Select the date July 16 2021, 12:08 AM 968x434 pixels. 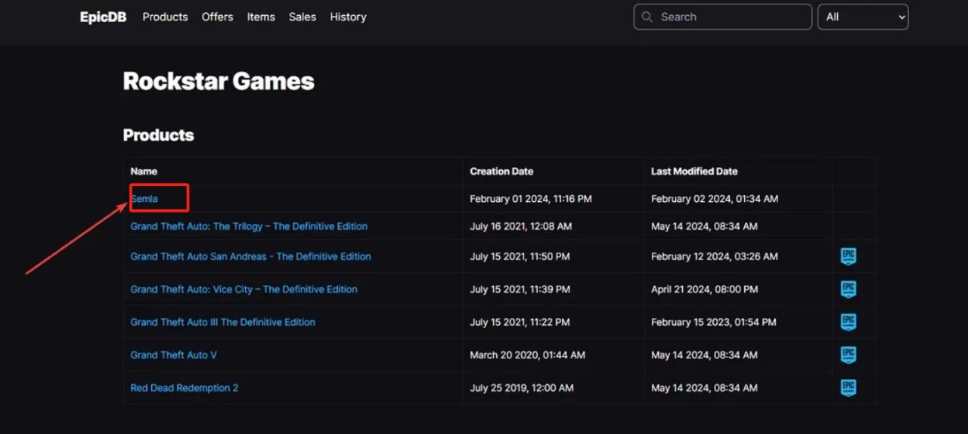click(521, 226)
